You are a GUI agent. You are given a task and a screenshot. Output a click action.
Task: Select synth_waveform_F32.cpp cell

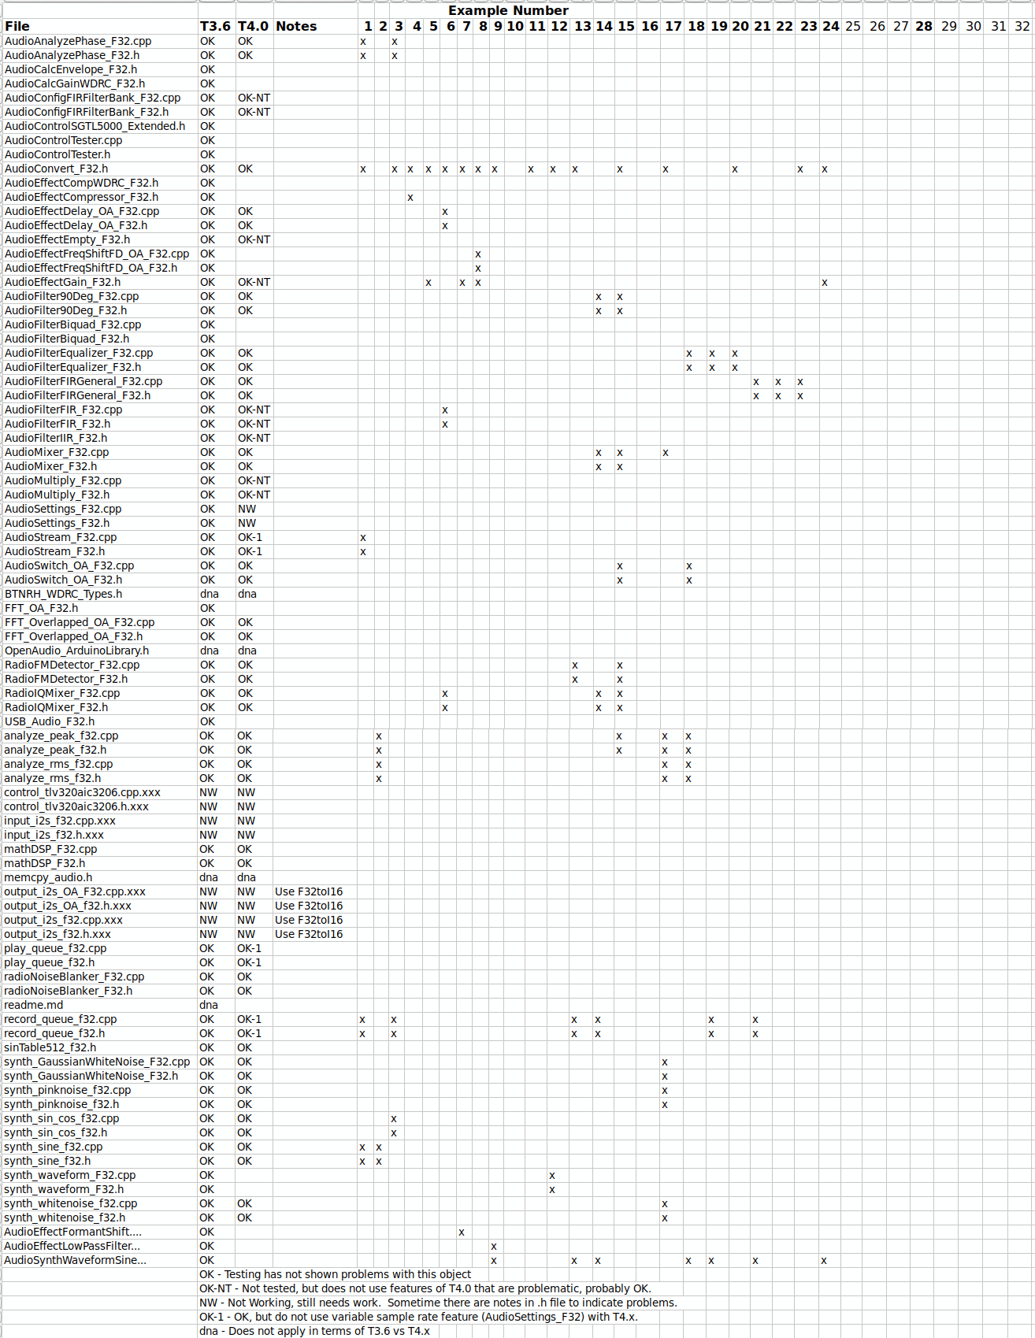point(99,1175)
